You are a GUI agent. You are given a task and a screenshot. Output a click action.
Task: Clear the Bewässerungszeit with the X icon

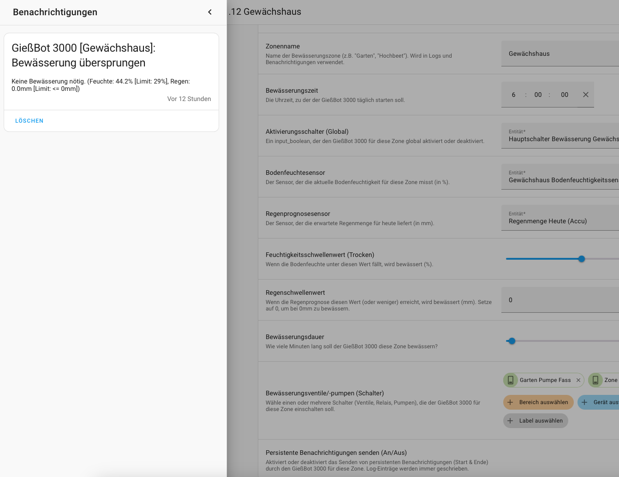pyautogui.click(x=586, y=95)
